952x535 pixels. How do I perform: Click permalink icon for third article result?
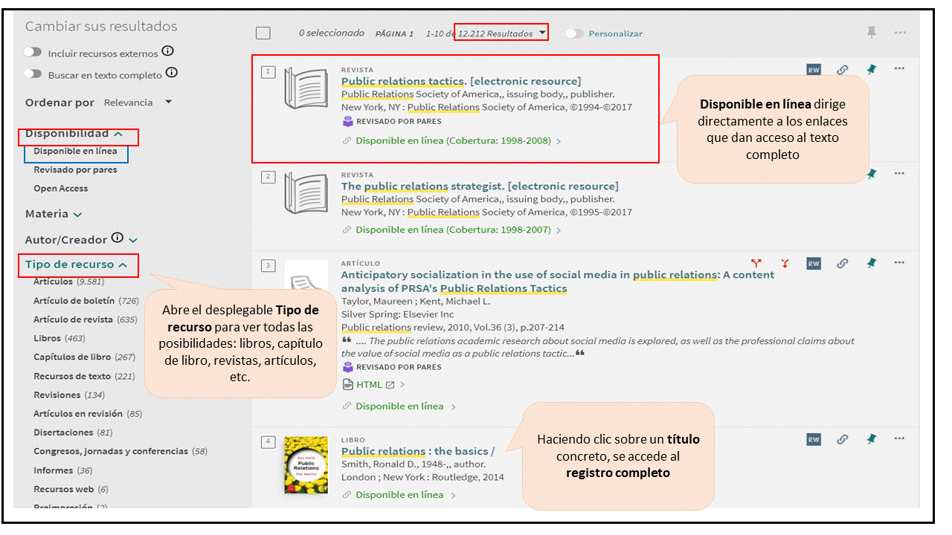pos(842,263)
